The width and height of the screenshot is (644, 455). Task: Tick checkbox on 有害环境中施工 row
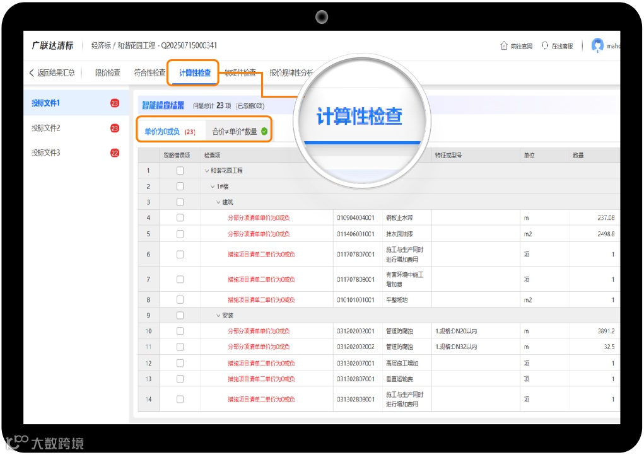180,279
